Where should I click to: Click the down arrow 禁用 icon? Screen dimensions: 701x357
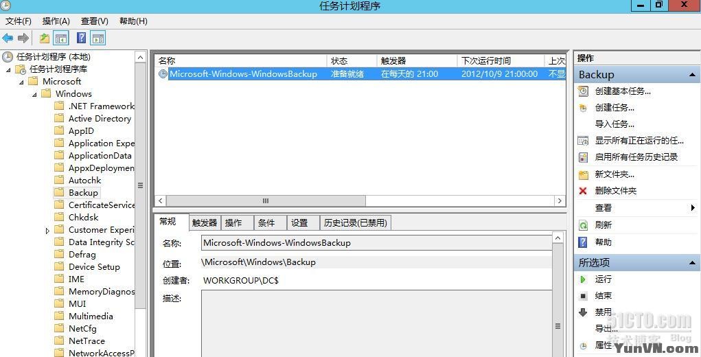click(x=583, y=312)
